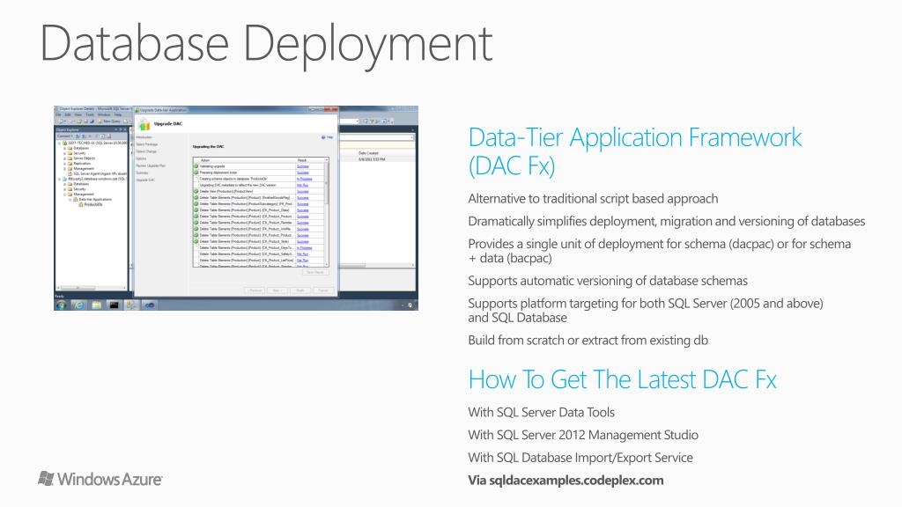Viewport: 902px width, 507px height.
Task: Click Date Created column in background window
Action: pos(369,153)
